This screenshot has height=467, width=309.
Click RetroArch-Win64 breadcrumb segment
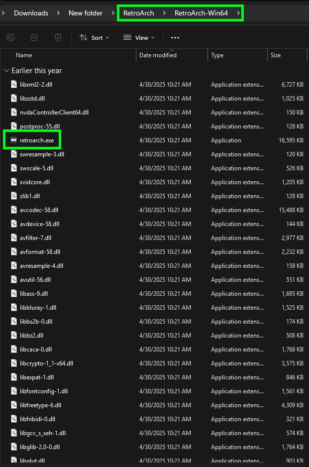tap(201, 13)
